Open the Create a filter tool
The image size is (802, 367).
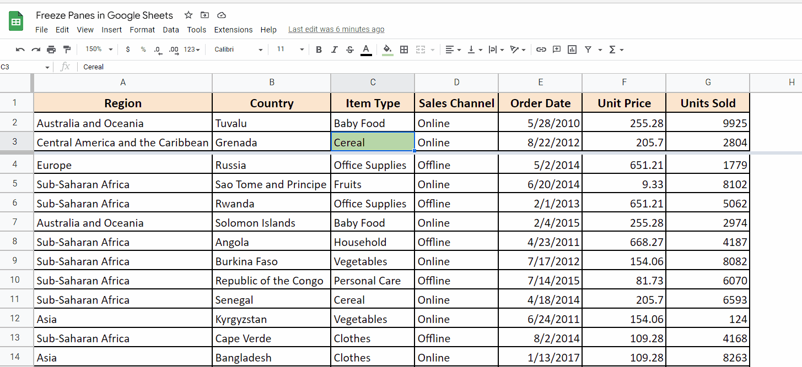(x=589, y=49)
